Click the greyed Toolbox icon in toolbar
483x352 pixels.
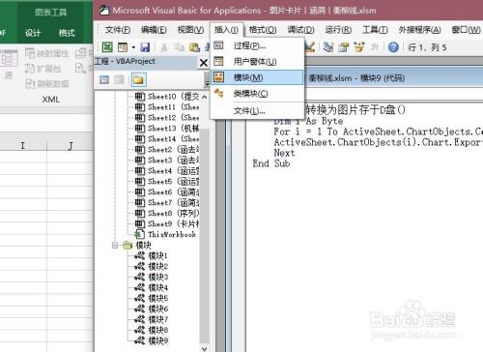[374, 47]
